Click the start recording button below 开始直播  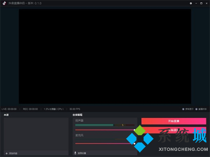[174, 130]
